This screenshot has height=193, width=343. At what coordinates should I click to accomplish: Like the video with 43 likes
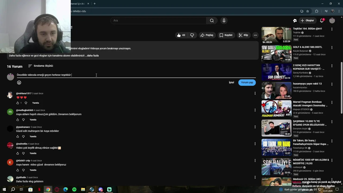[x=181, y=35]
